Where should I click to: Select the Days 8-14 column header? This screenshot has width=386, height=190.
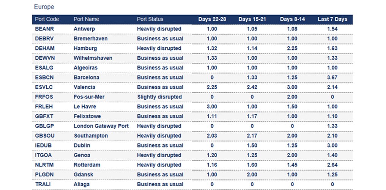click(x=292, y=19)
